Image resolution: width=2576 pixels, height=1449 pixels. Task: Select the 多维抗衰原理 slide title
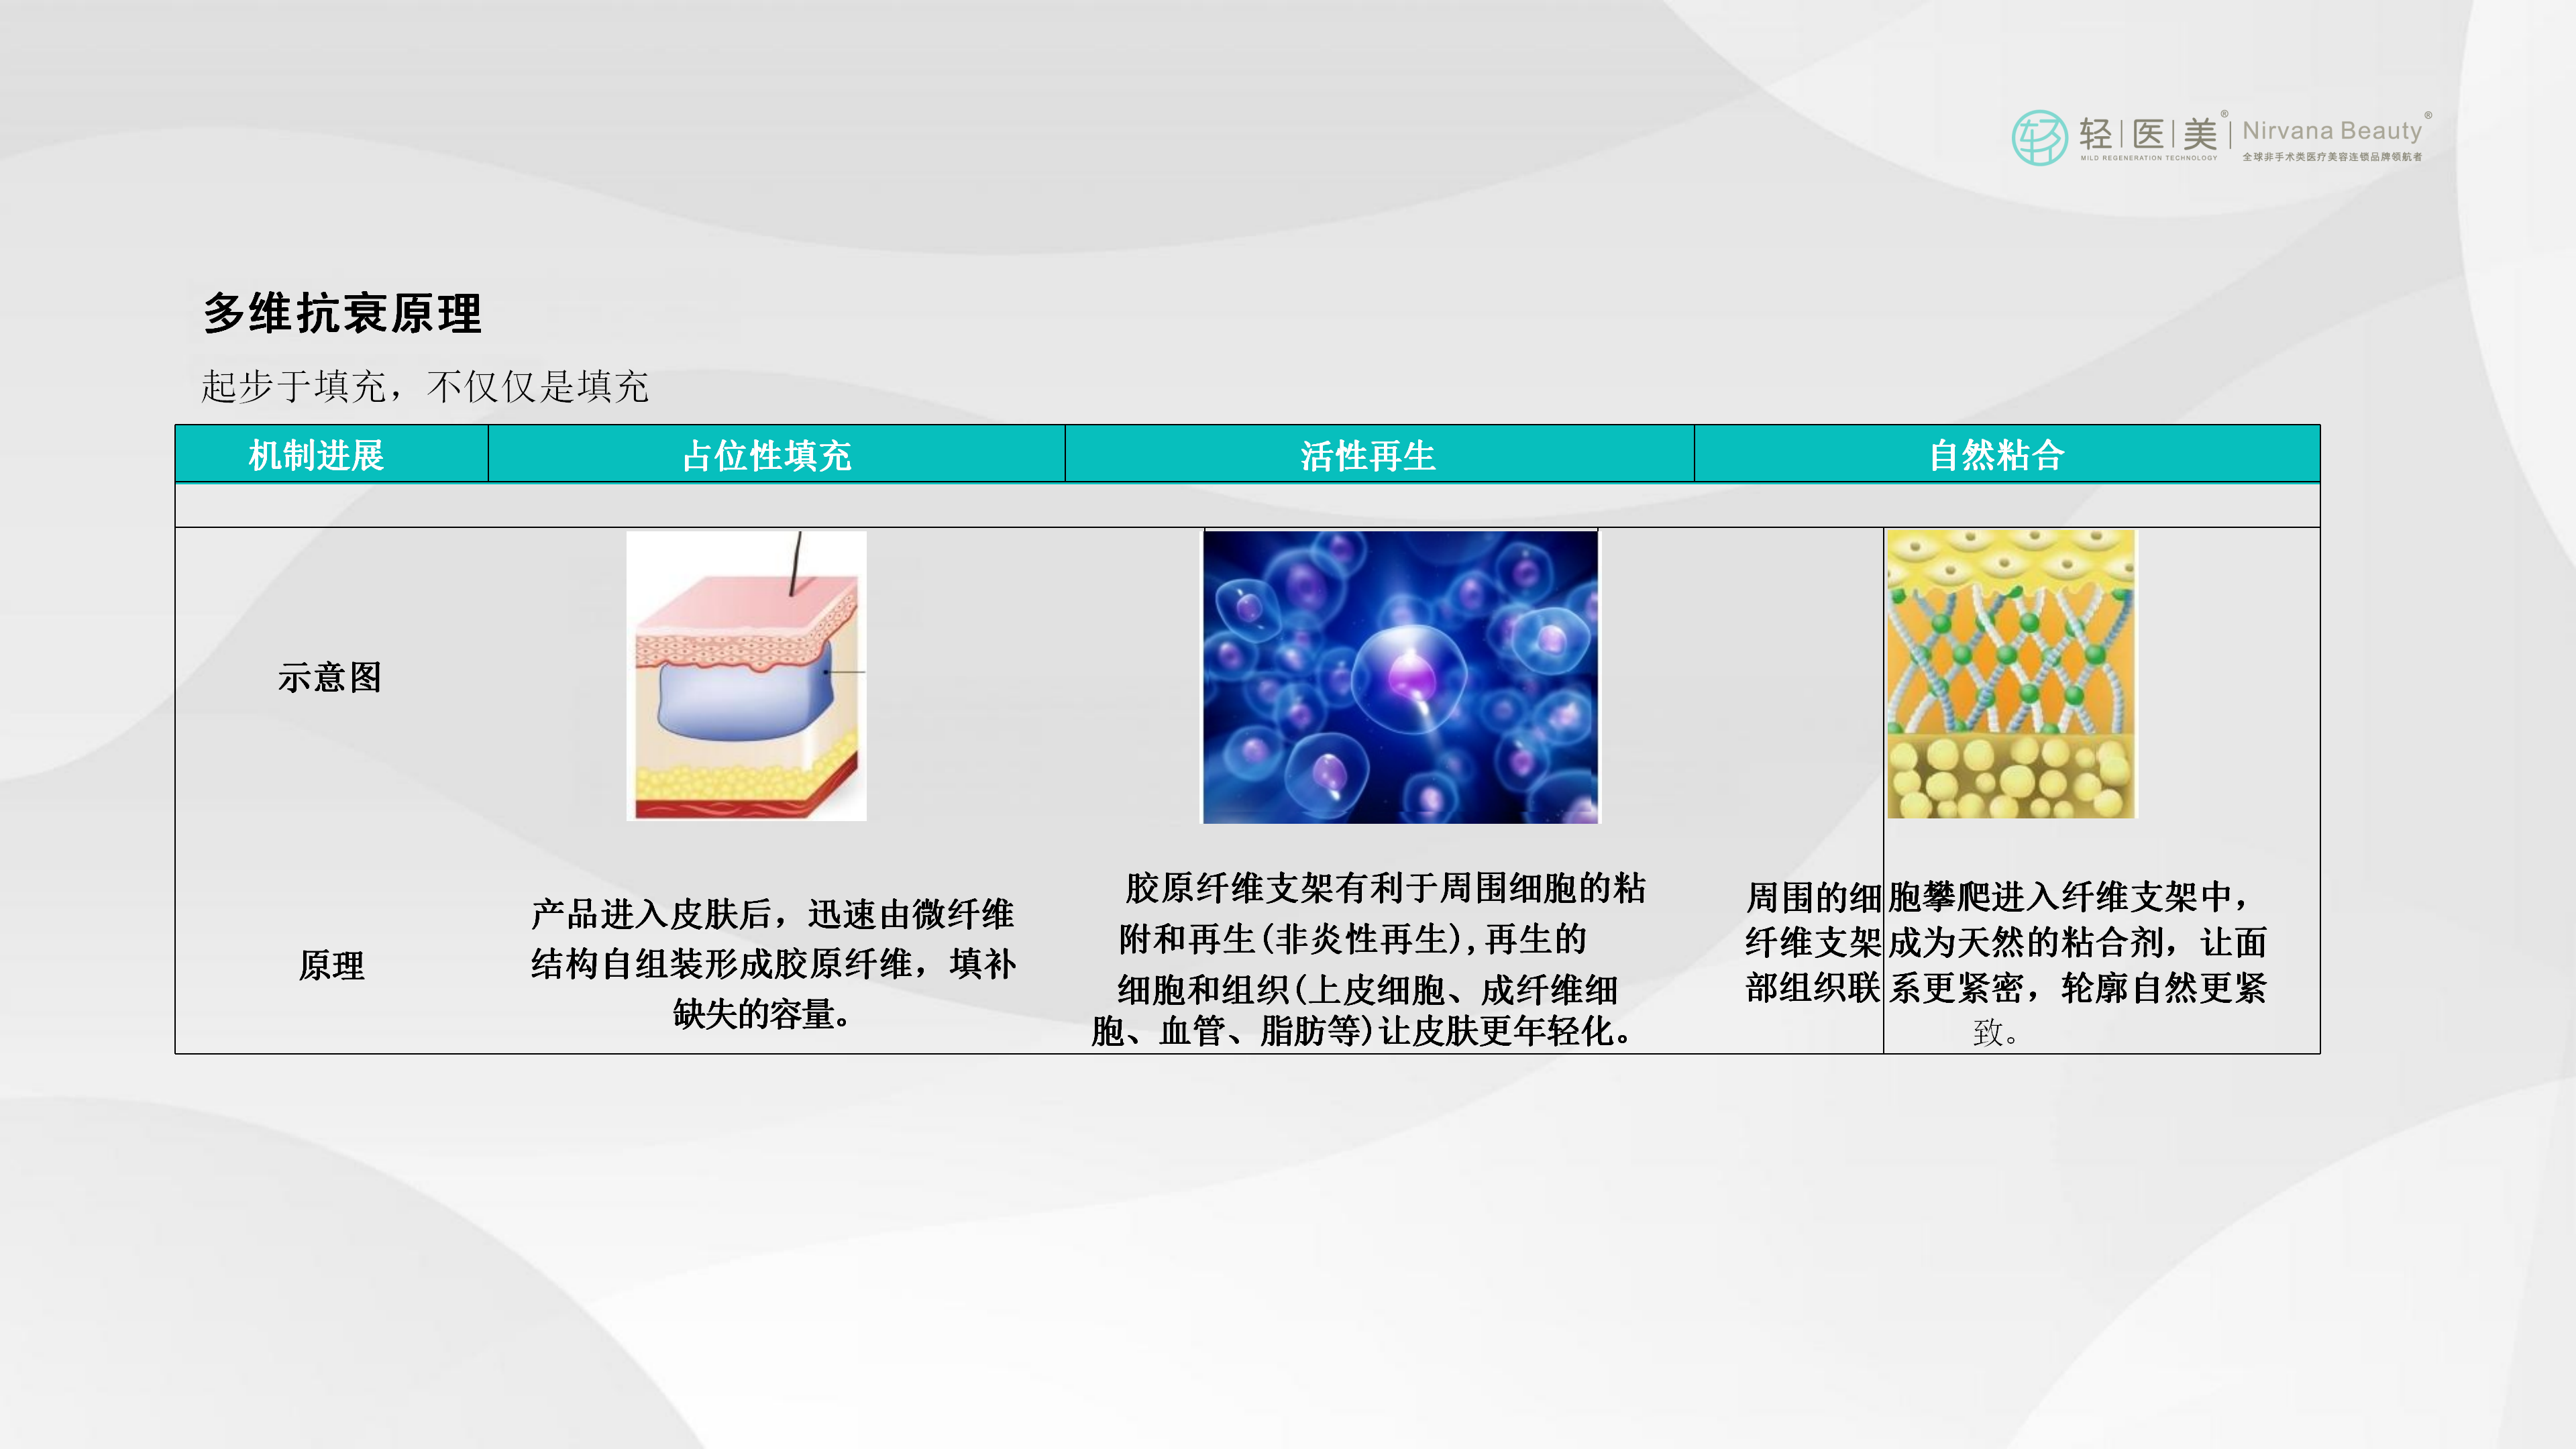[343, 313]
